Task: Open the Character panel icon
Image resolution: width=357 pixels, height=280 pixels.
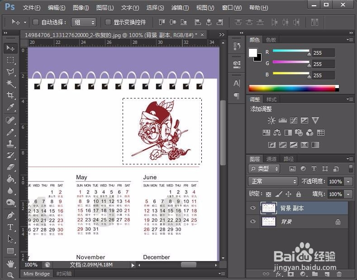Action: [237, 84]
